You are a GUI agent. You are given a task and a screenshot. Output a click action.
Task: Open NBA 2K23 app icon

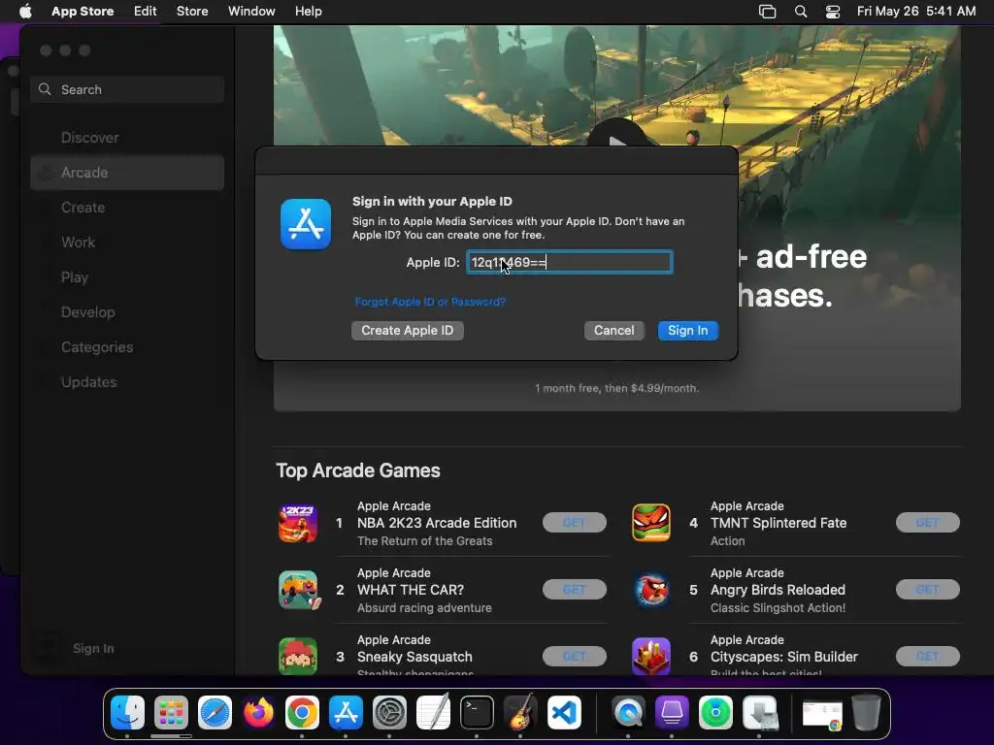(x=298, y=523)
